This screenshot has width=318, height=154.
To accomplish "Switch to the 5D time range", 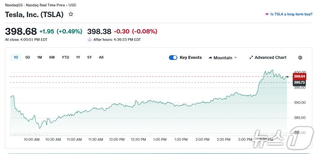I will coord(28,57).
